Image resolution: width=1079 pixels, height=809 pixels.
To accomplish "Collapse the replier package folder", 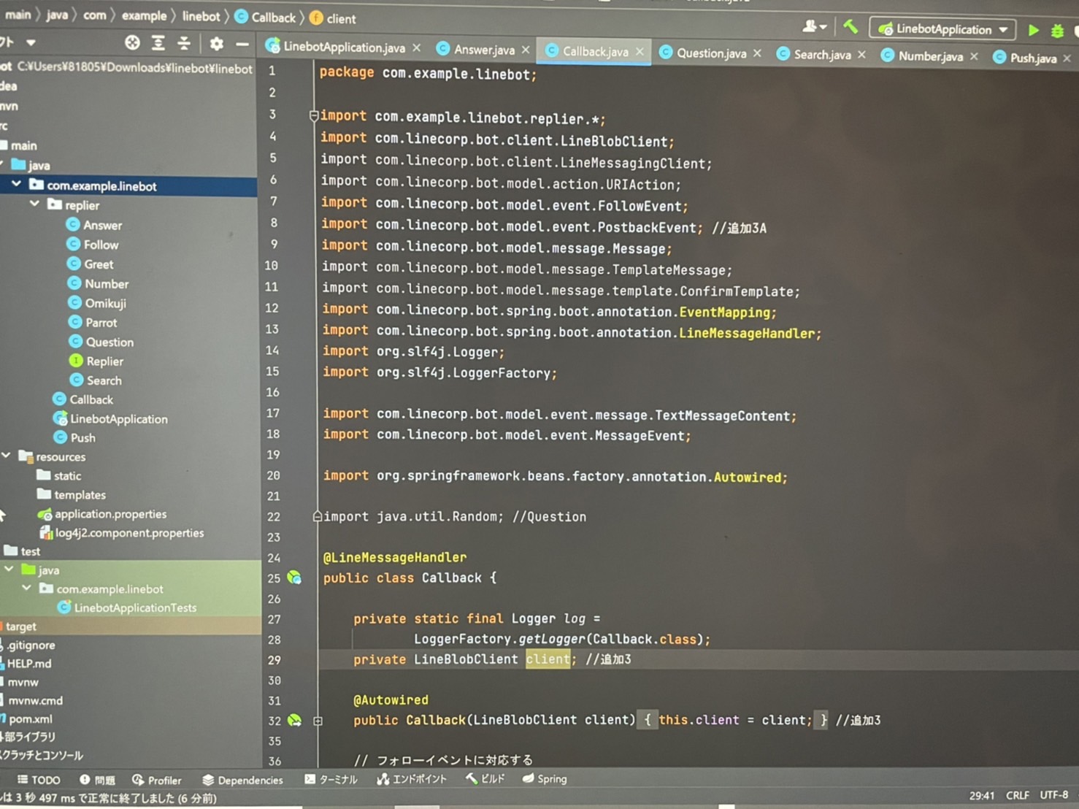I will click(x=34, y=204).
